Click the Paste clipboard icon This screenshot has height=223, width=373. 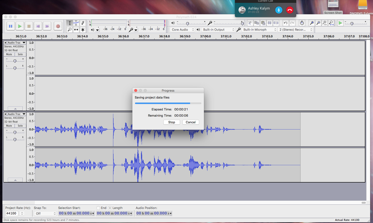click(x=263, y=23)
